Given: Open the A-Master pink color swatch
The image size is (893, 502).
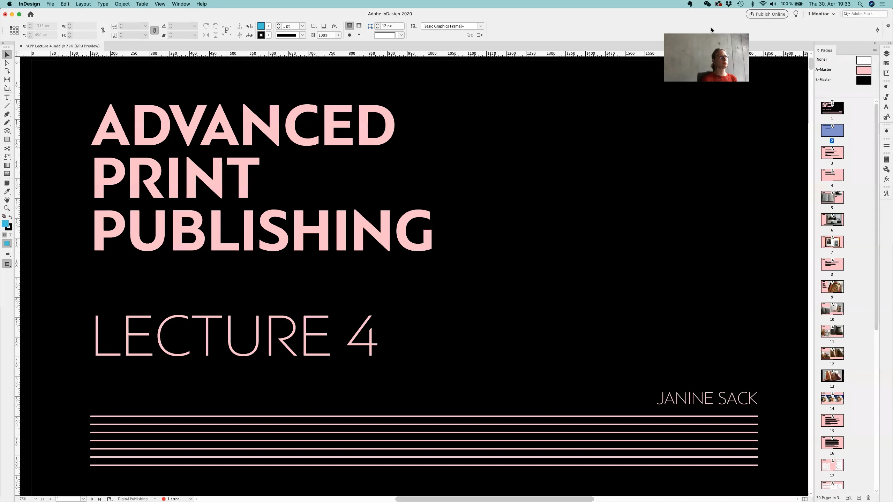Looking at the screenshot, I should coord(864,70).
